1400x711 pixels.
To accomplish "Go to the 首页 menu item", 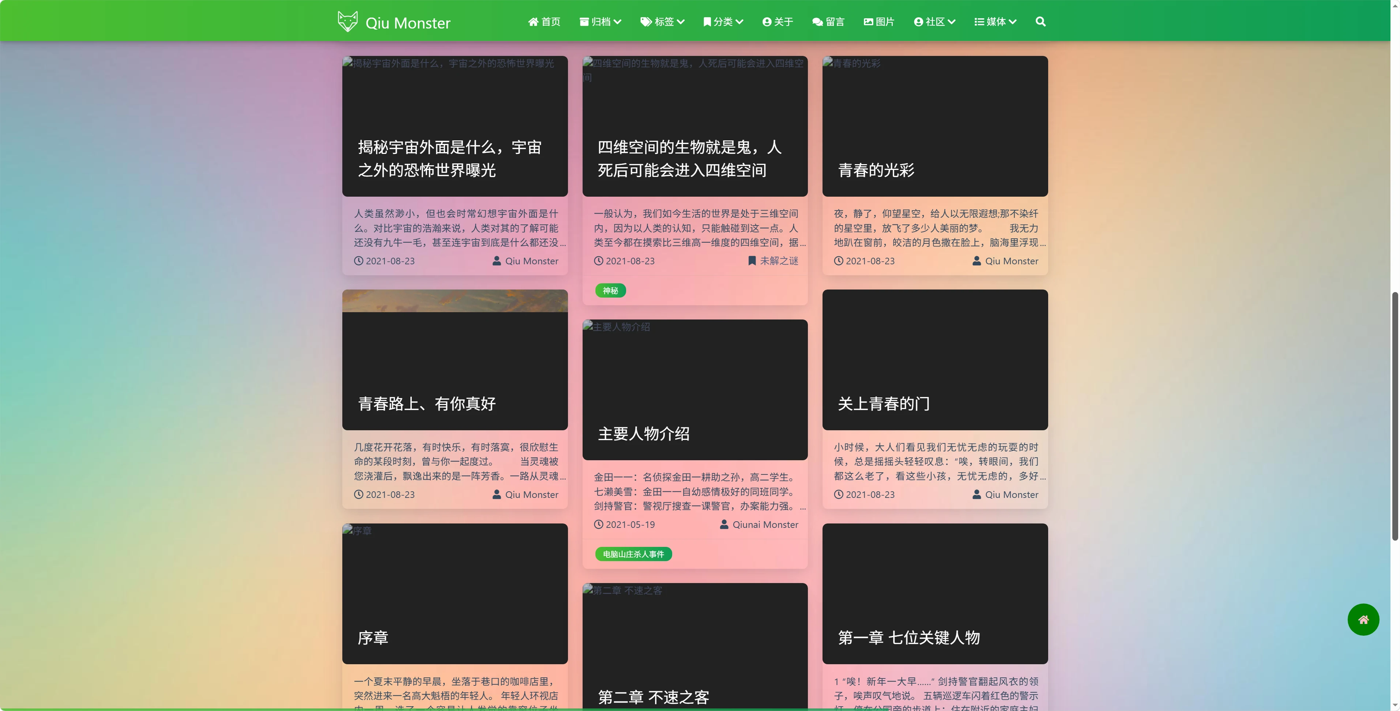I will (x=544, y=22).
